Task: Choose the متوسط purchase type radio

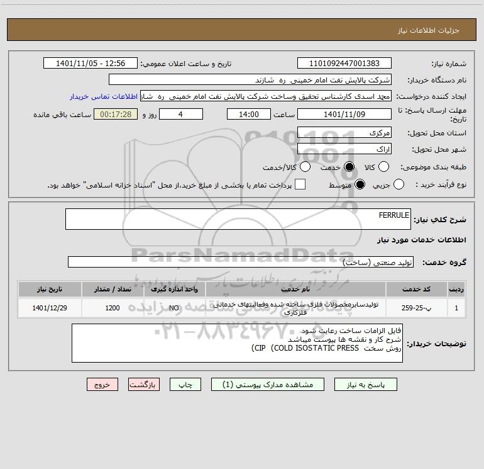Action: point(360,184)
